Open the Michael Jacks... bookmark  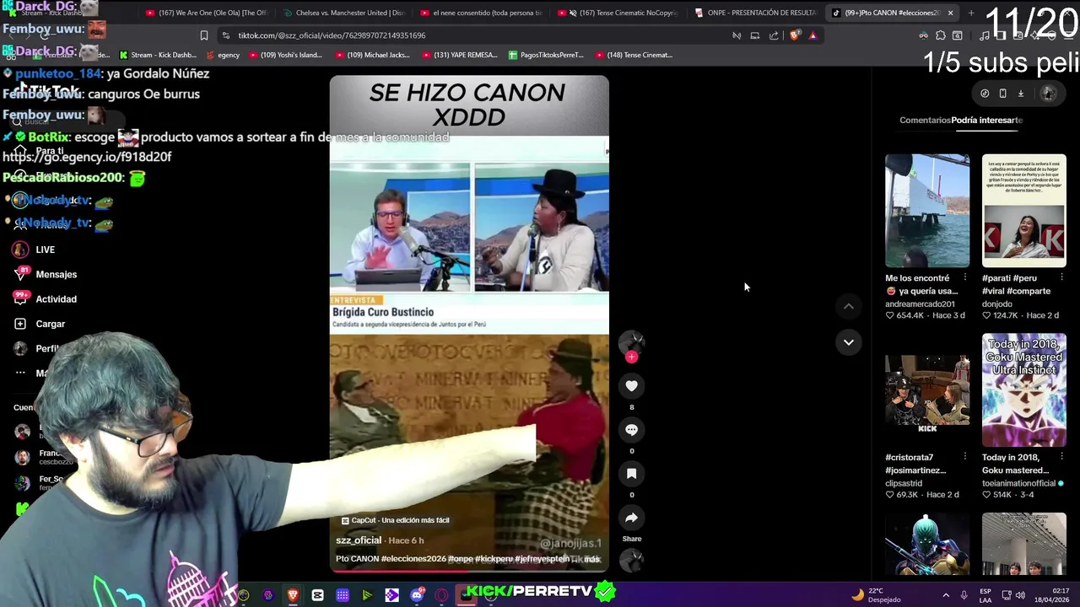(372, 55)
